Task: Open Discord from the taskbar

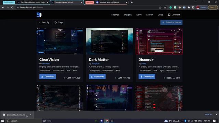Action: tap(102, 121)
